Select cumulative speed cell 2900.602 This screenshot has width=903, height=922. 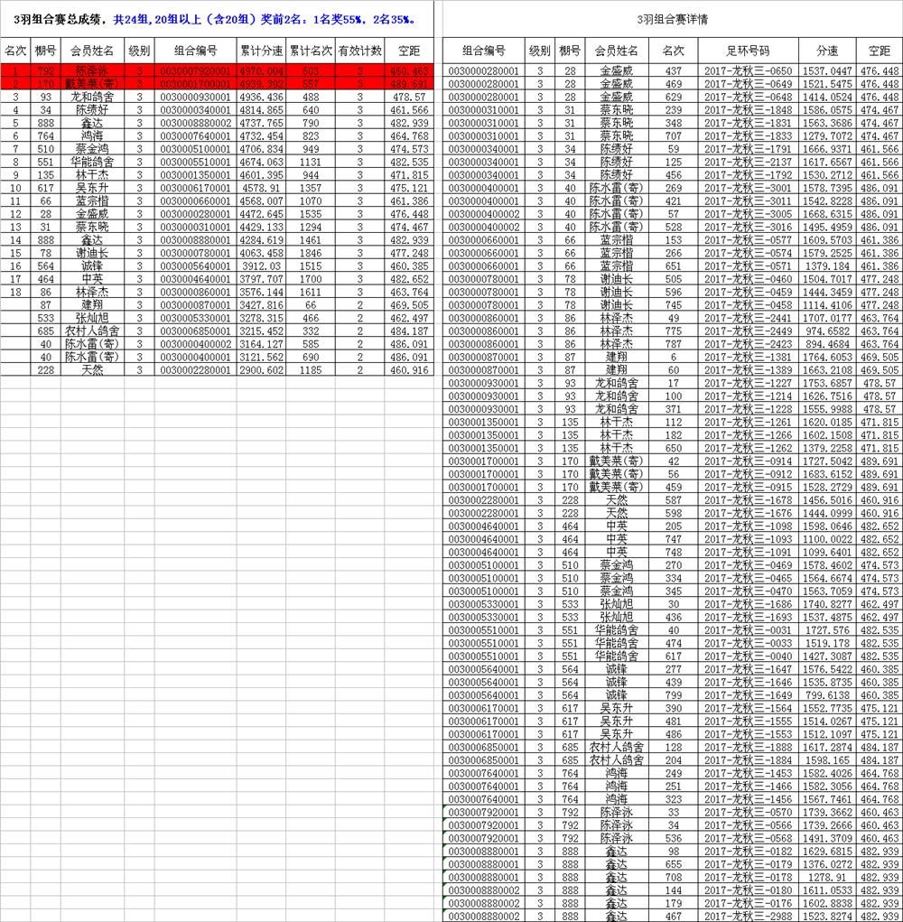261,371
